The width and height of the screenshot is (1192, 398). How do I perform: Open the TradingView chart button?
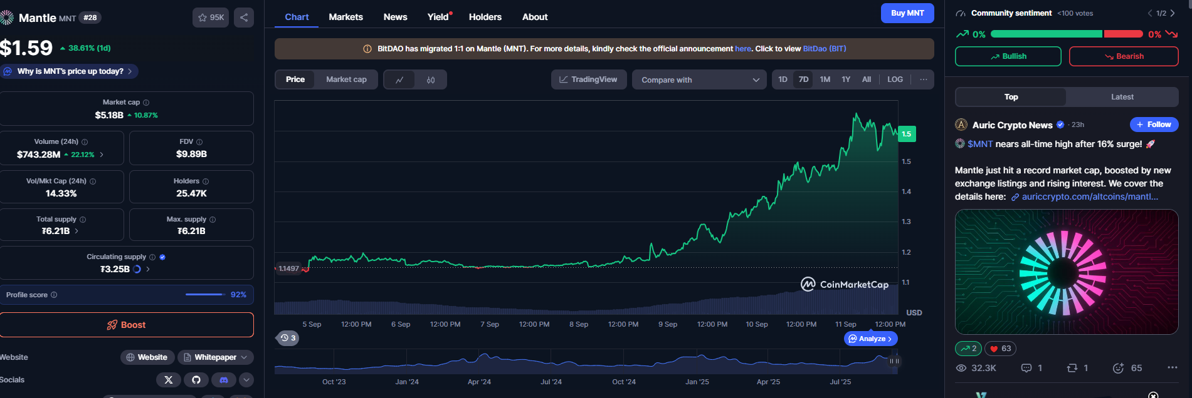589,79
